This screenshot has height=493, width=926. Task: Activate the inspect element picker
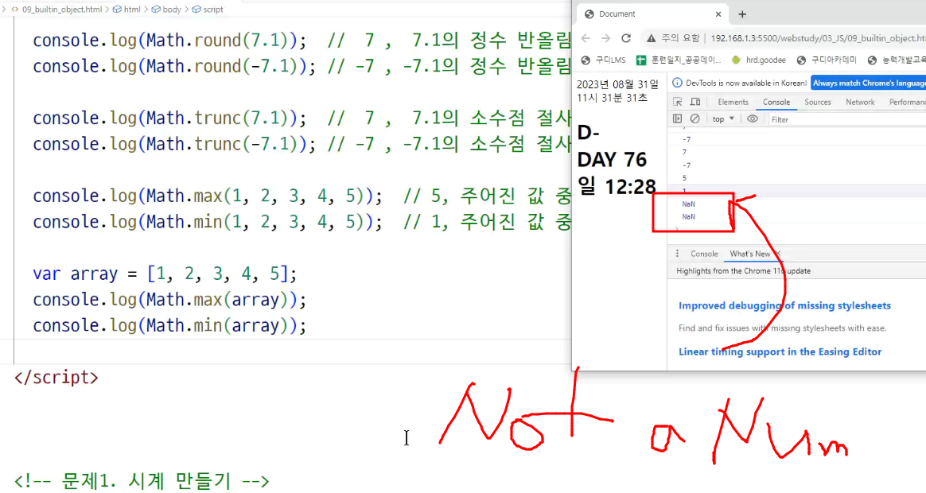[677, 102]
